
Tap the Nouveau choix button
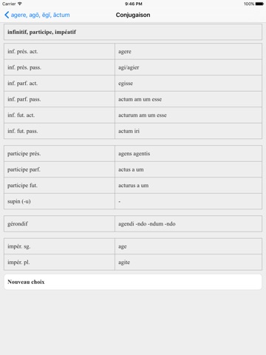(x=133, y=282)
